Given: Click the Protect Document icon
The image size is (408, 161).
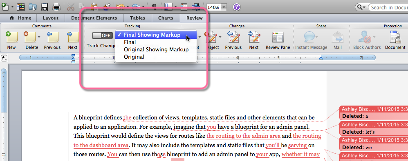Looking at the screenshot, I should 395,40.
